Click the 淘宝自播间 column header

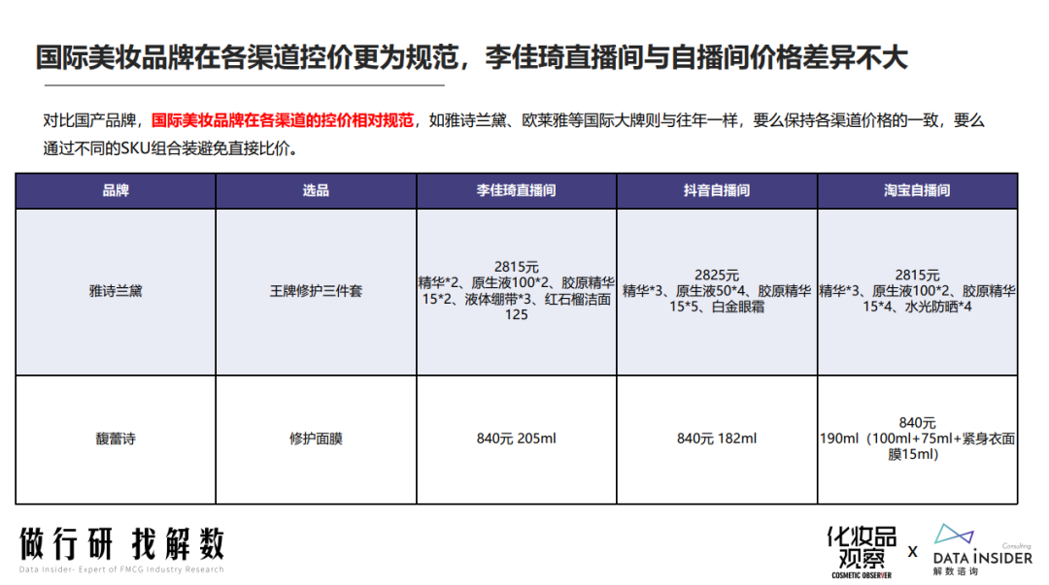pyautogui.click(x=917, y=190)
